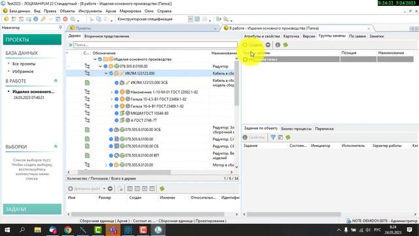This screenshot has height=236, width=419.
Task: Toggle the blue check circle on the ИКЛМ.123123.000 row
Action: [111, 73]
